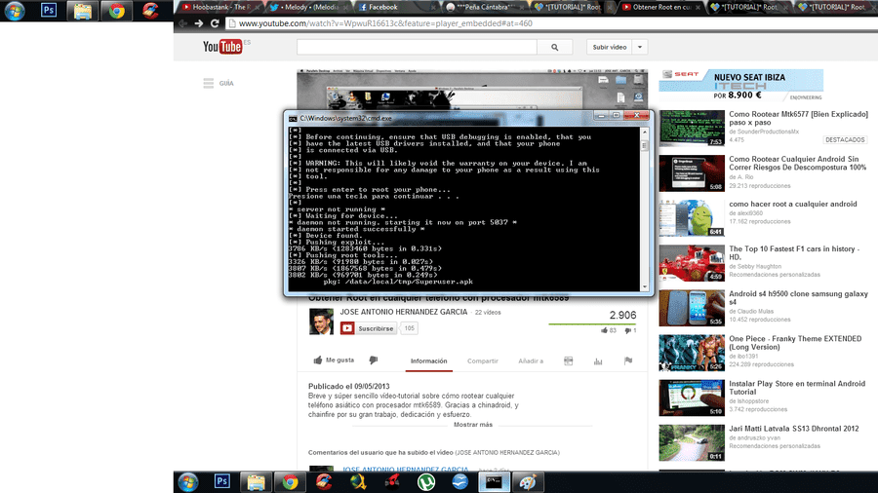The width and height of the screenshot is (878, 493).
Task: Open The Top 10 Fastest F1 cars link
Action: coord(794,252)
